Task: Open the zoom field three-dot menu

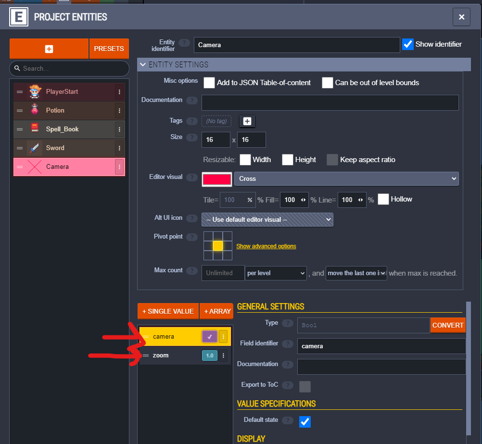Action: click(223, 355)
